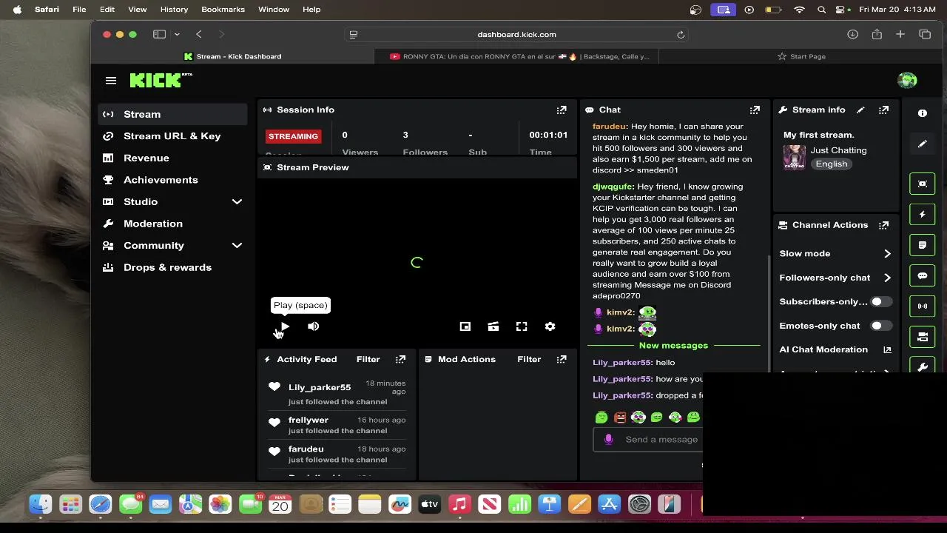Open the hamburger menu beside the Kick logo
This screenshot has width=947, height=533.
[x=111, y=81]
